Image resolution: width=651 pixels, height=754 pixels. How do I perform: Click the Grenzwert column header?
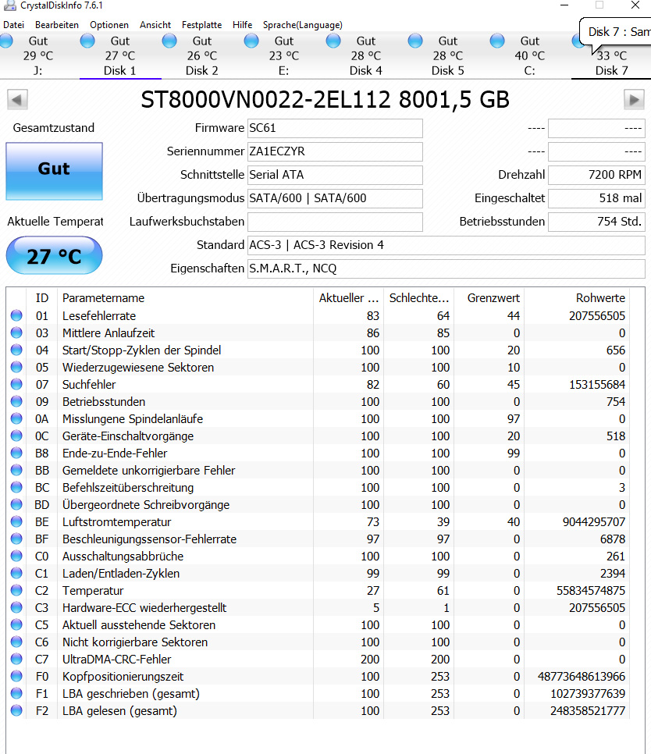pyautogui.click(x=489, y=298)
